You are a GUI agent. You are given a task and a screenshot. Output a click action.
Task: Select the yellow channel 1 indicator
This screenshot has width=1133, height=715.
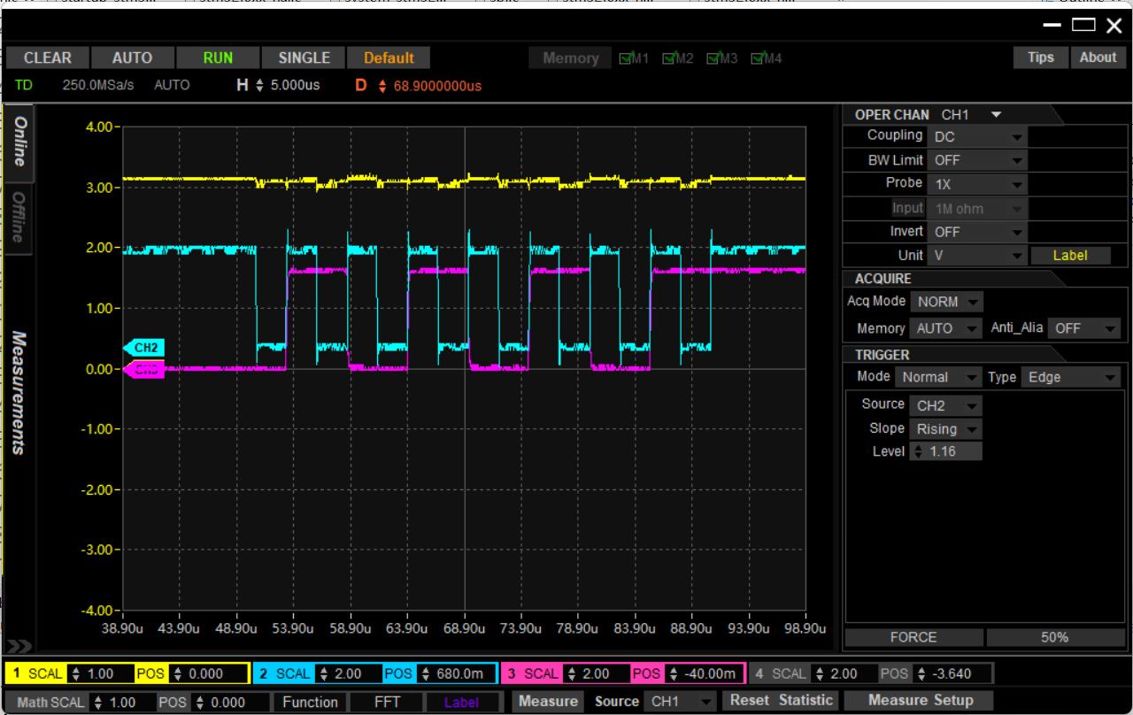tap(15, 674)
